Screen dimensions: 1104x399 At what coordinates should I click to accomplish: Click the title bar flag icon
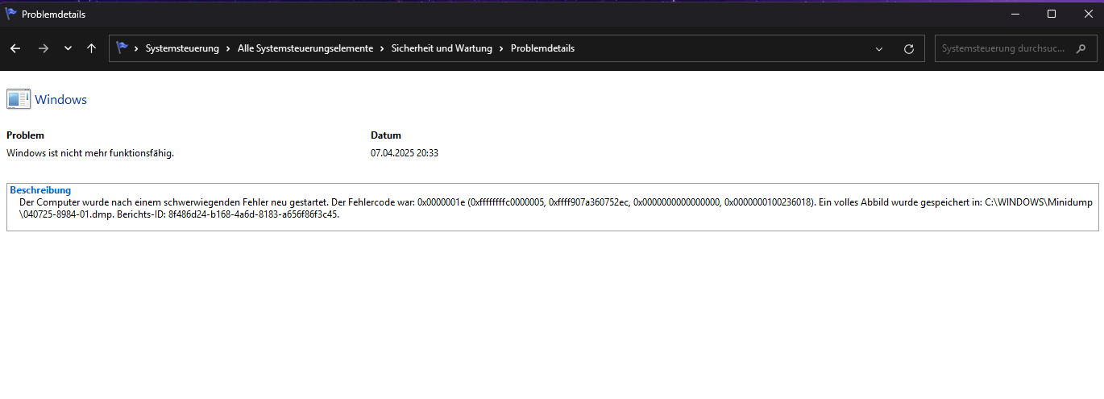point(11,14)
